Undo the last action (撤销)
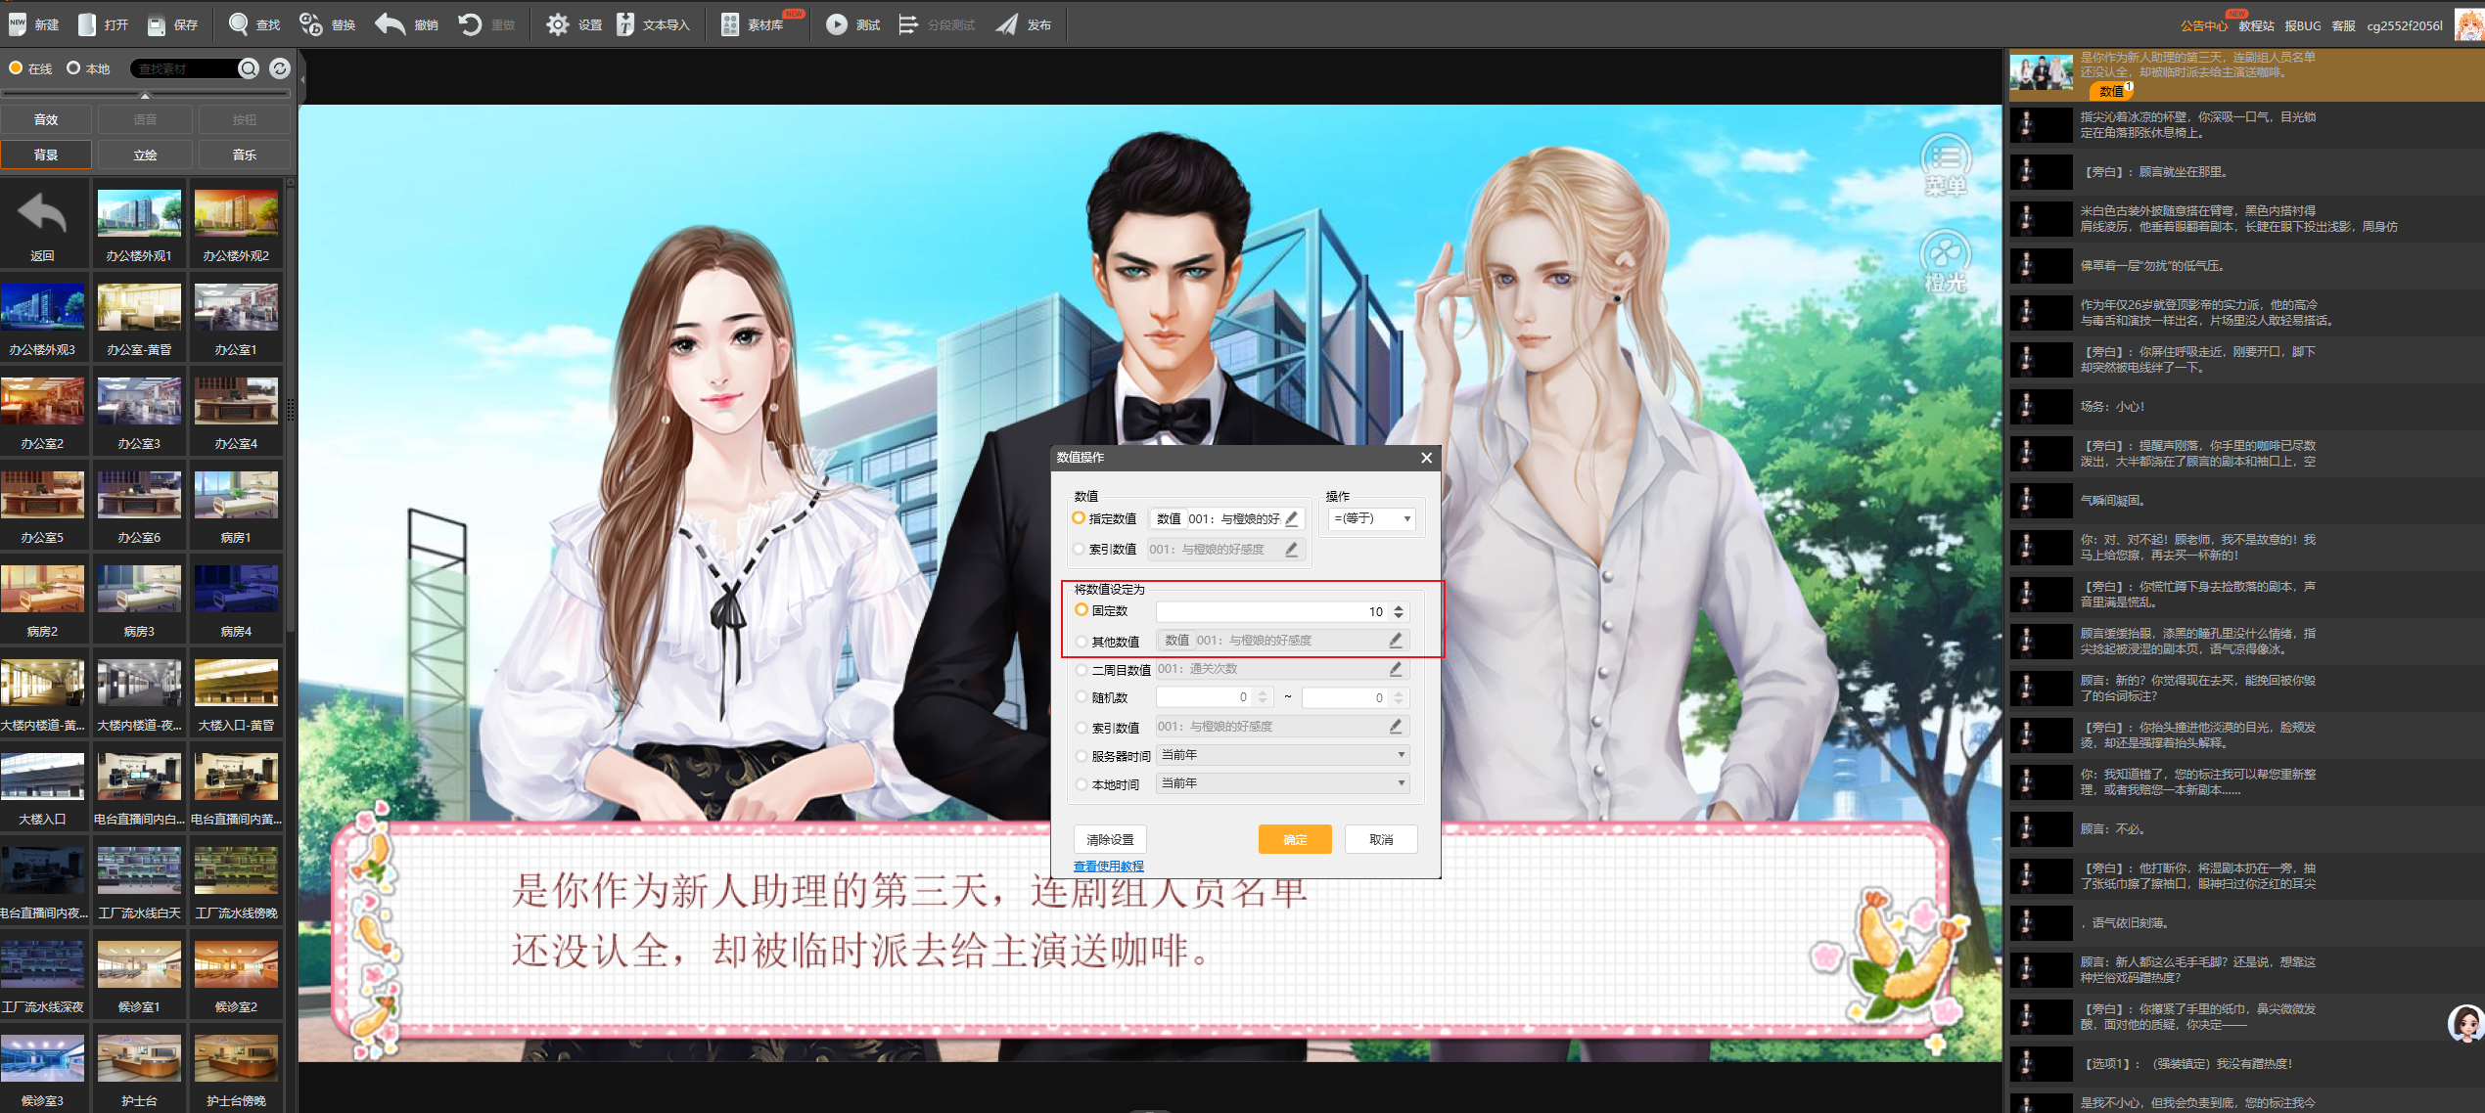 [405, 23]
